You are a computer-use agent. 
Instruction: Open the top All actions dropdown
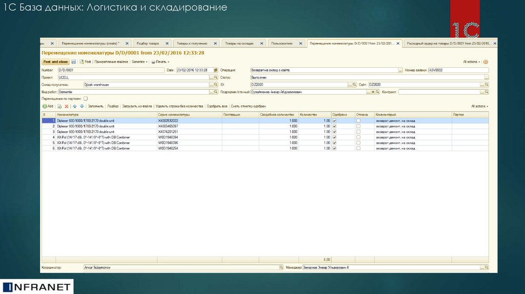(x=472, y=61)
